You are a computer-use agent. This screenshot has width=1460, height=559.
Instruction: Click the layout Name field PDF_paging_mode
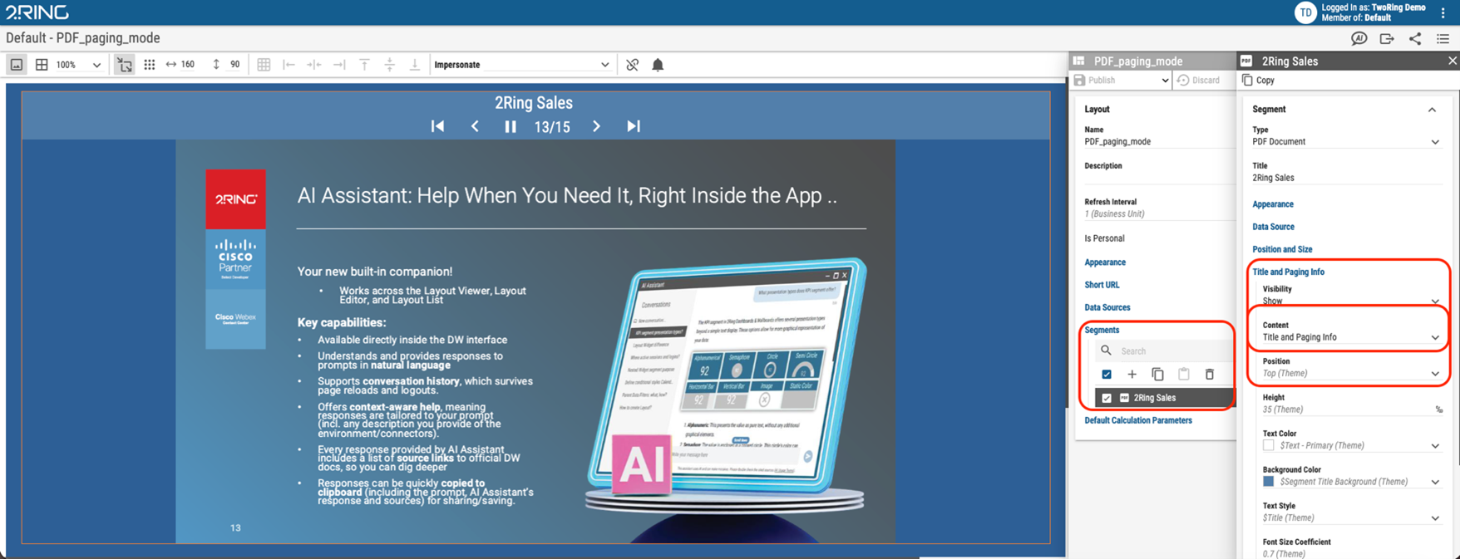1158,142
